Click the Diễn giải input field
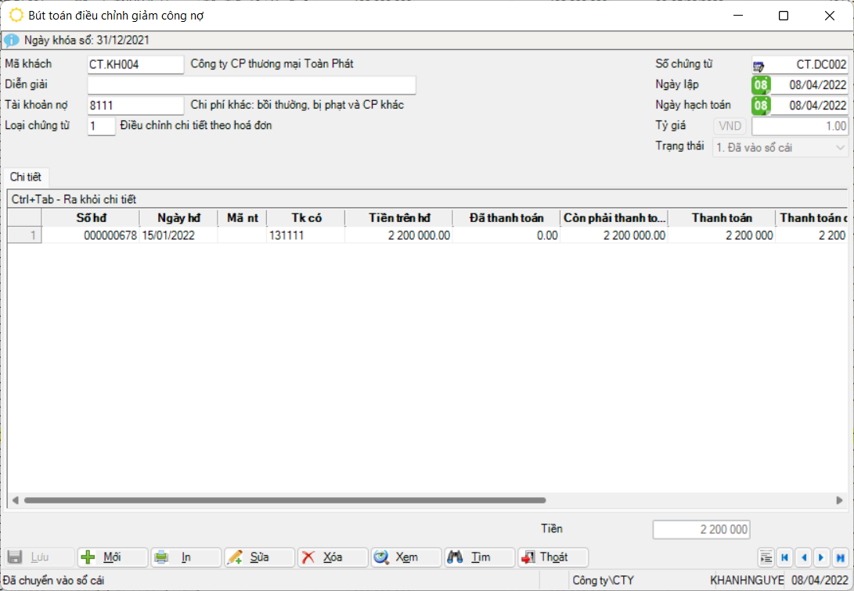 [251, 85]
